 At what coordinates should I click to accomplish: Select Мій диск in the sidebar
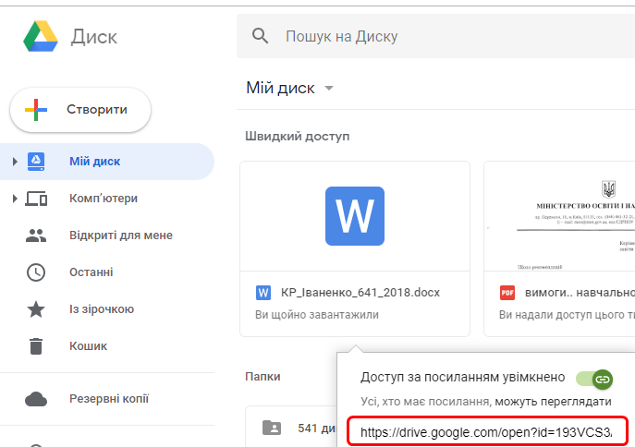point(94,162)
